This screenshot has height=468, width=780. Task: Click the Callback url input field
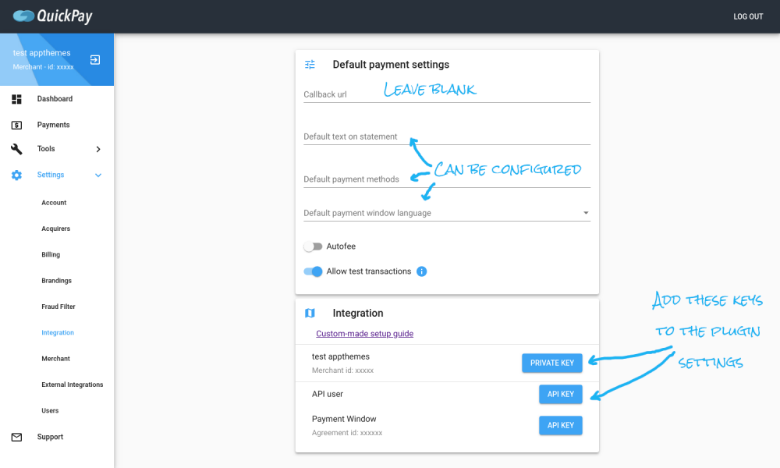447,94
